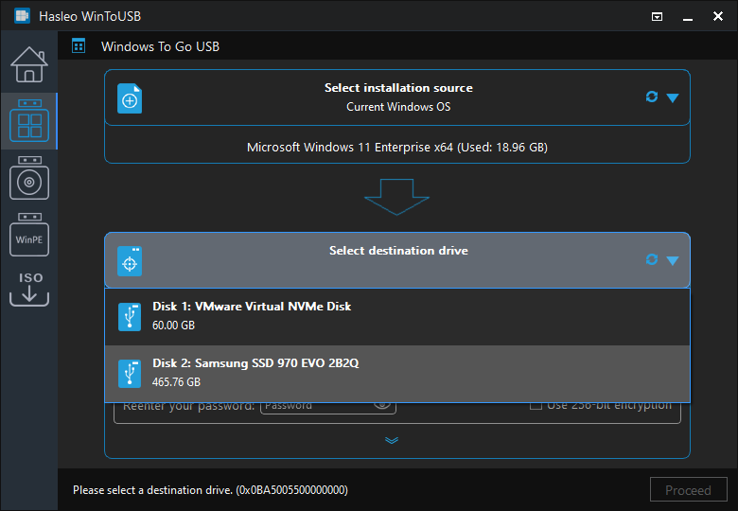
Task: Select Windows To Go USB sidebar icon
Action: 29,121
